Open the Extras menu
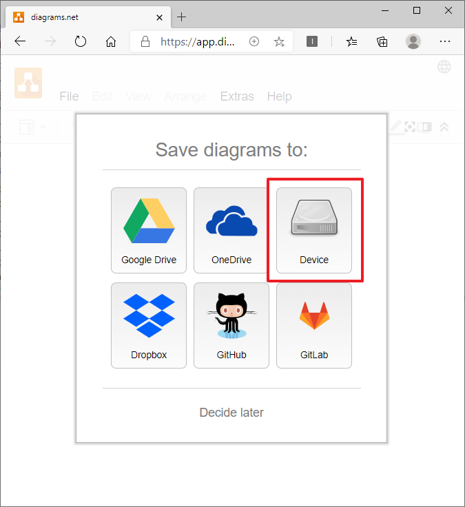This screenshot has width=465, height=507. pyautogui.click(x=237, y=96)
